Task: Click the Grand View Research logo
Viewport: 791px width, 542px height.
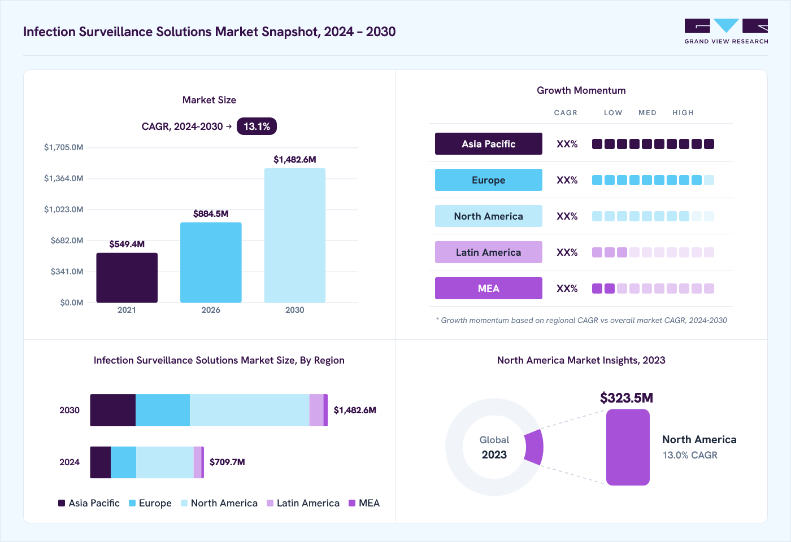Action: coord(726,32)
